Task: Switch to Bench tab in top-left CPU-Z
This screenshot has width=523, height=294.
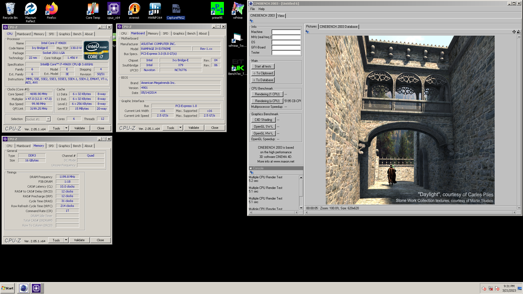Action: pyautogui.click(x=77, y=34)
